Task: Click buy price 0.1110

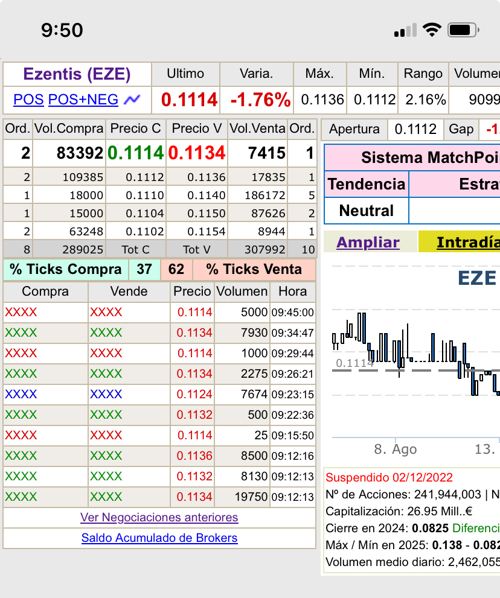Action: [145, 196]
